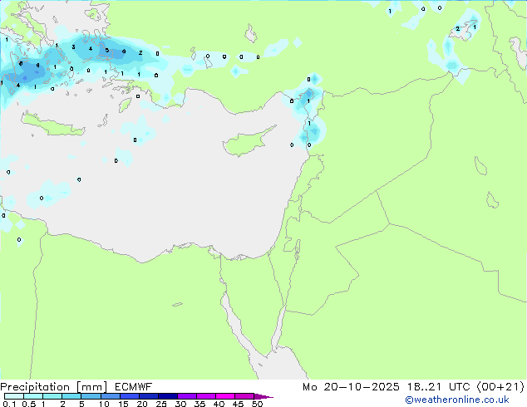
Task: Click the '10' legend scale value
Action: (x=104, y=404)
